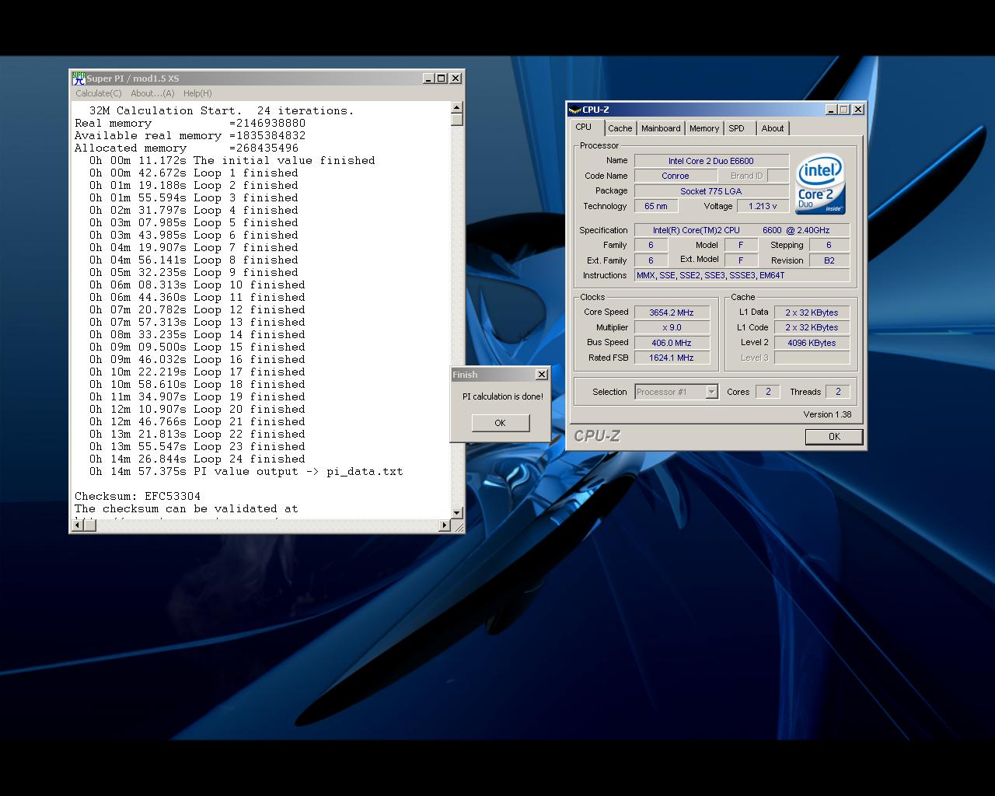The height and width of the screenshot is (796, 995).
Task: Click the Super PI horizontal scrollbar thumb
Action: [x=89, y=525]
